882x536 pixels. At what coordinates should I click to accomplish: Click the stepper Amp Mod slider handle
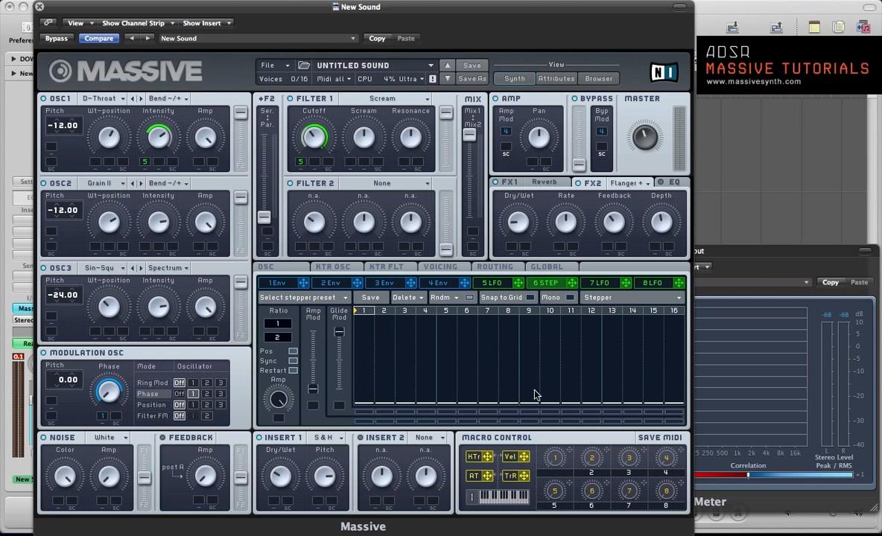click(314, 389)
